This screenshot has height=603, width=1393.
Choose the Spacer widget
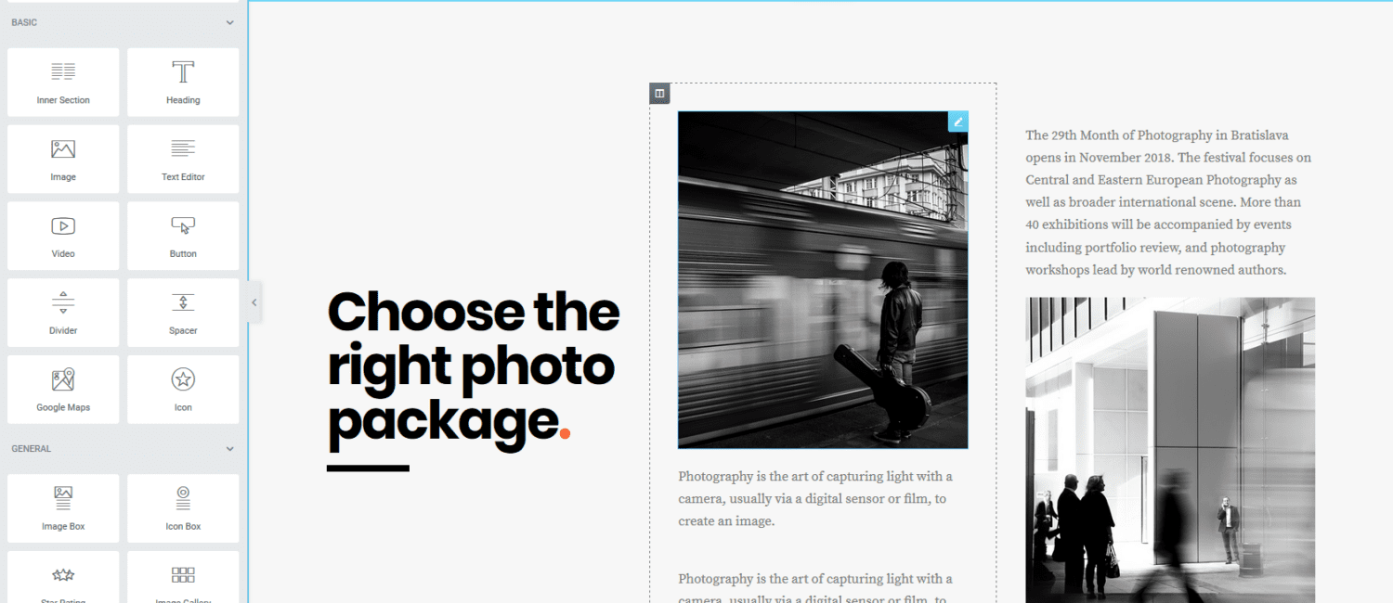point(183,314)
